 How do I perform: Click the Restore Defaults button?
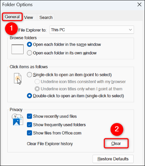[x=113, y=159]
